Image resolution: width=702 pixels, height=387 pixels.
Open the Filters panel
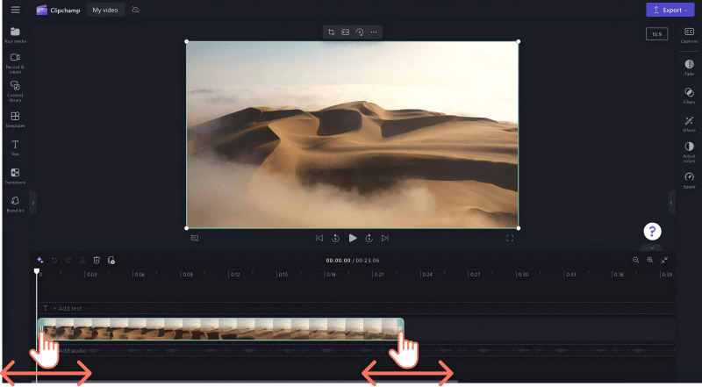tap(689, 96)
